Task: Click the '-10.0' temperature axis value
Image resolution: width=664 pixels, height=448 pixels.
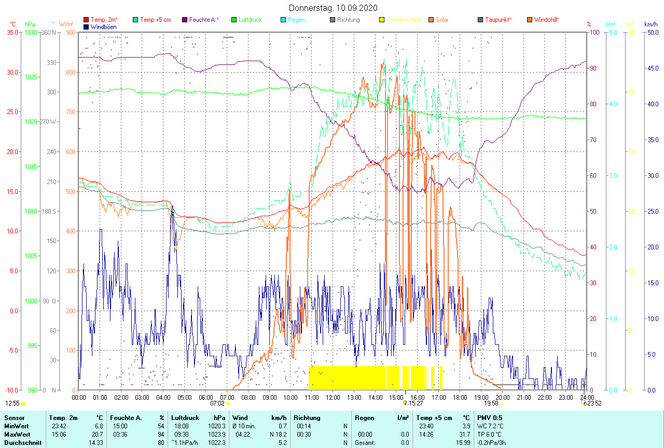Action: [x=12, y=390]
